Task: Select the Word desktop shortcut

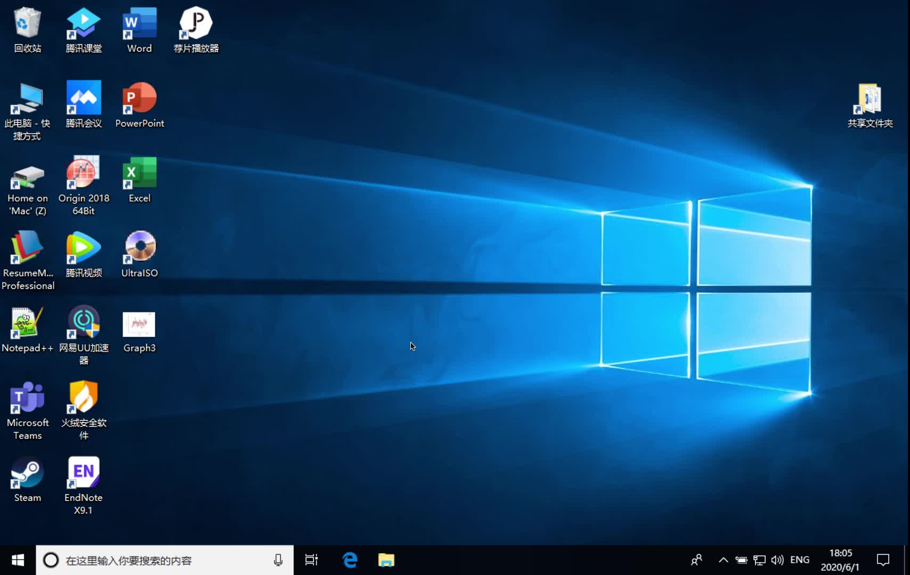Action: [x=140, y=30]
